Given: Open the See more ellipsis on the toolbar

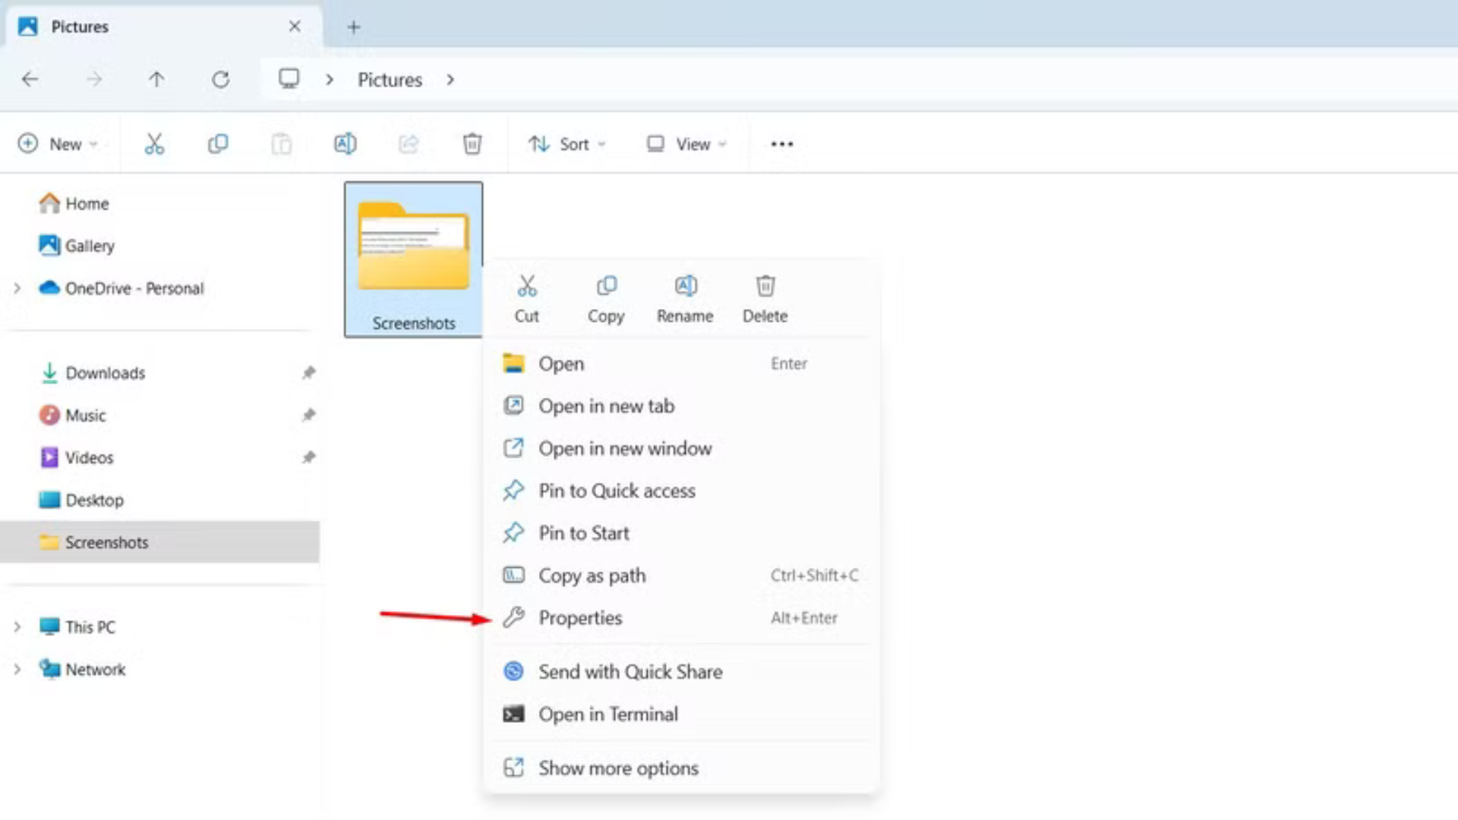Looking at the screenshot, I should (x=781, y=143).
